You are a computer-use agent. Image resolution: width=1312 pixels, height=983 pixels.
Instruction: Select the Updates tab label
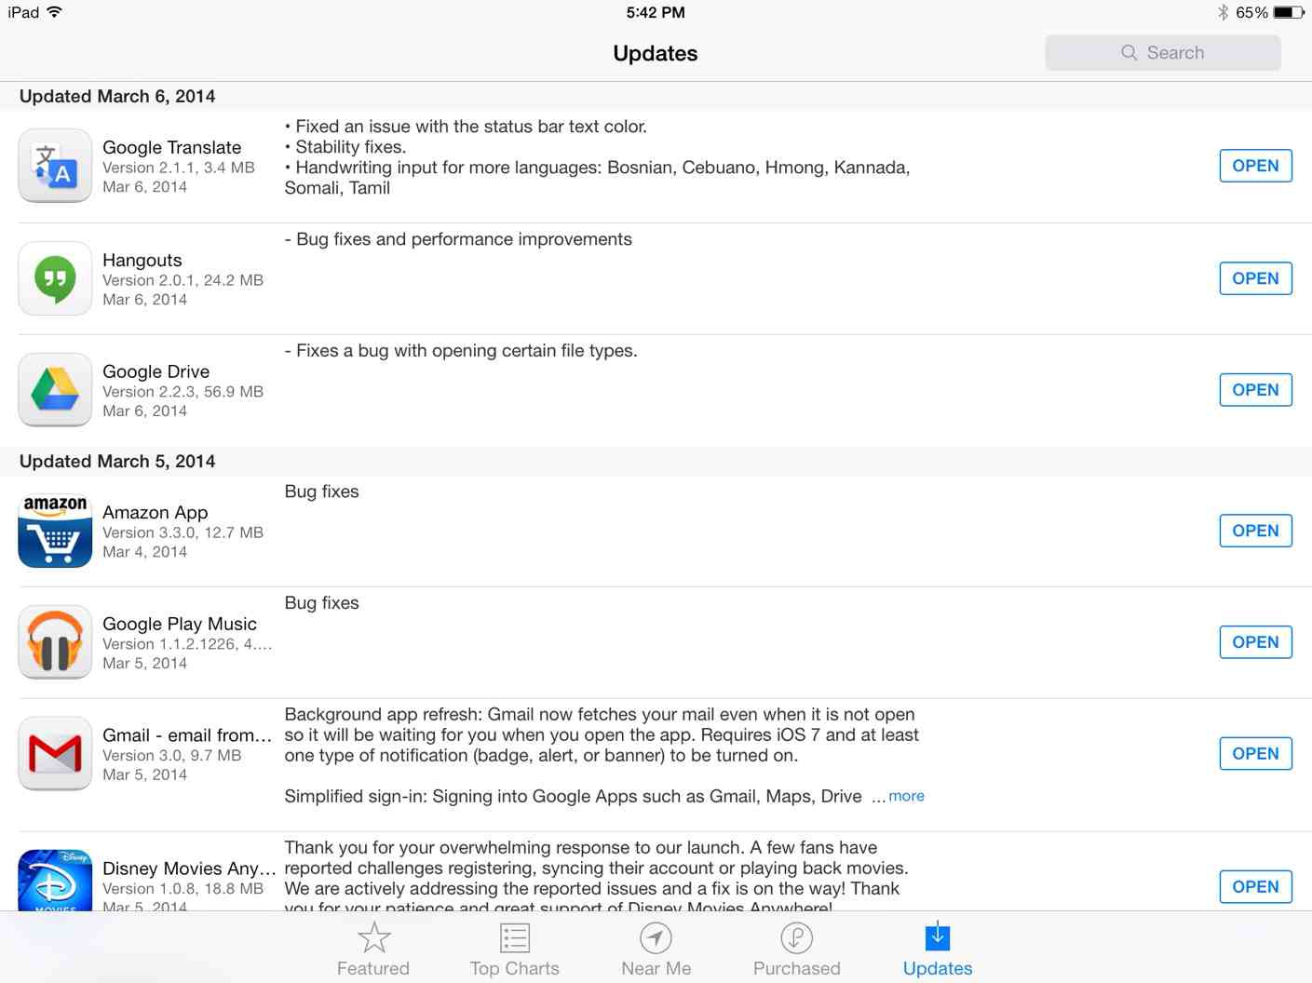pos(938,968)
